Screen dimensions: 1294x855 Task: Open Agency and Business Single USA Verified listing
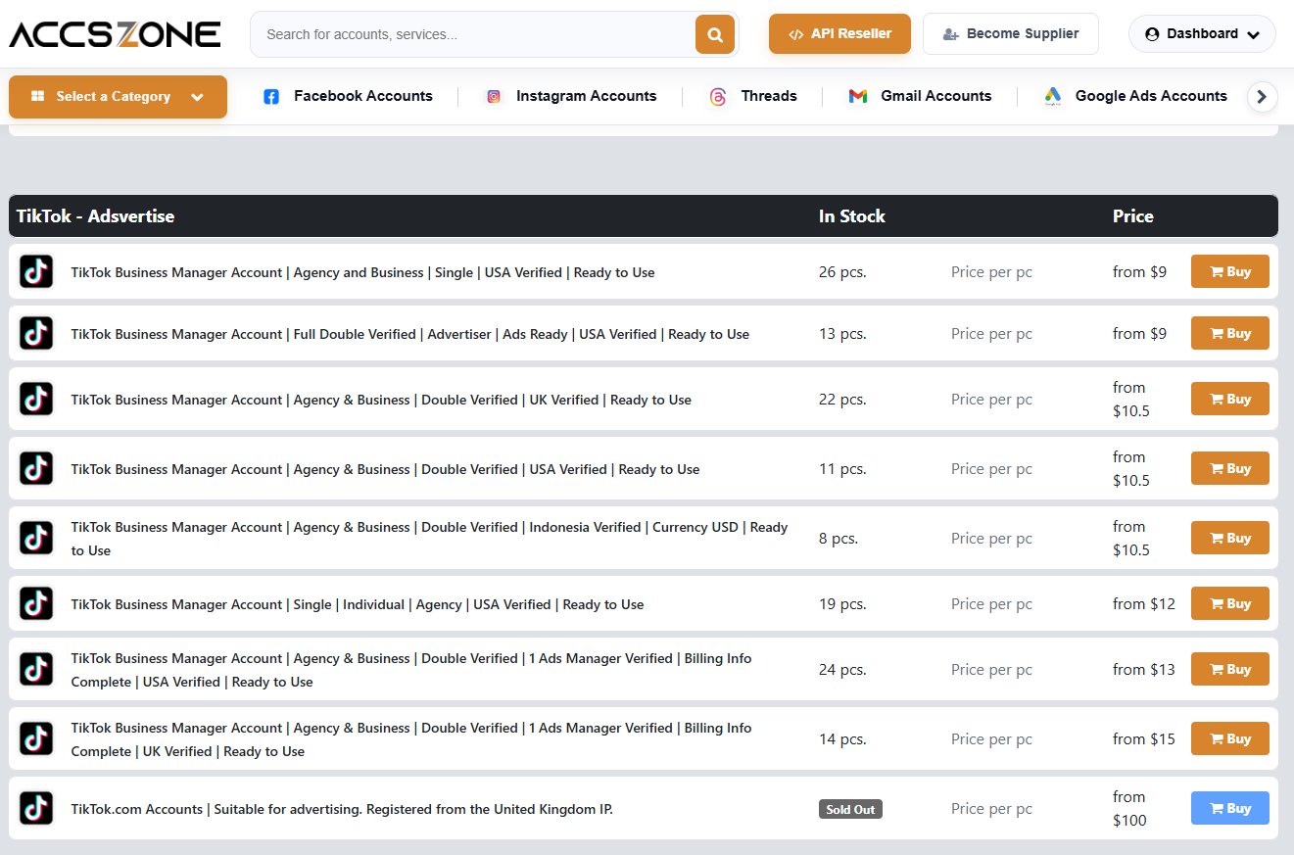[362, 272]
